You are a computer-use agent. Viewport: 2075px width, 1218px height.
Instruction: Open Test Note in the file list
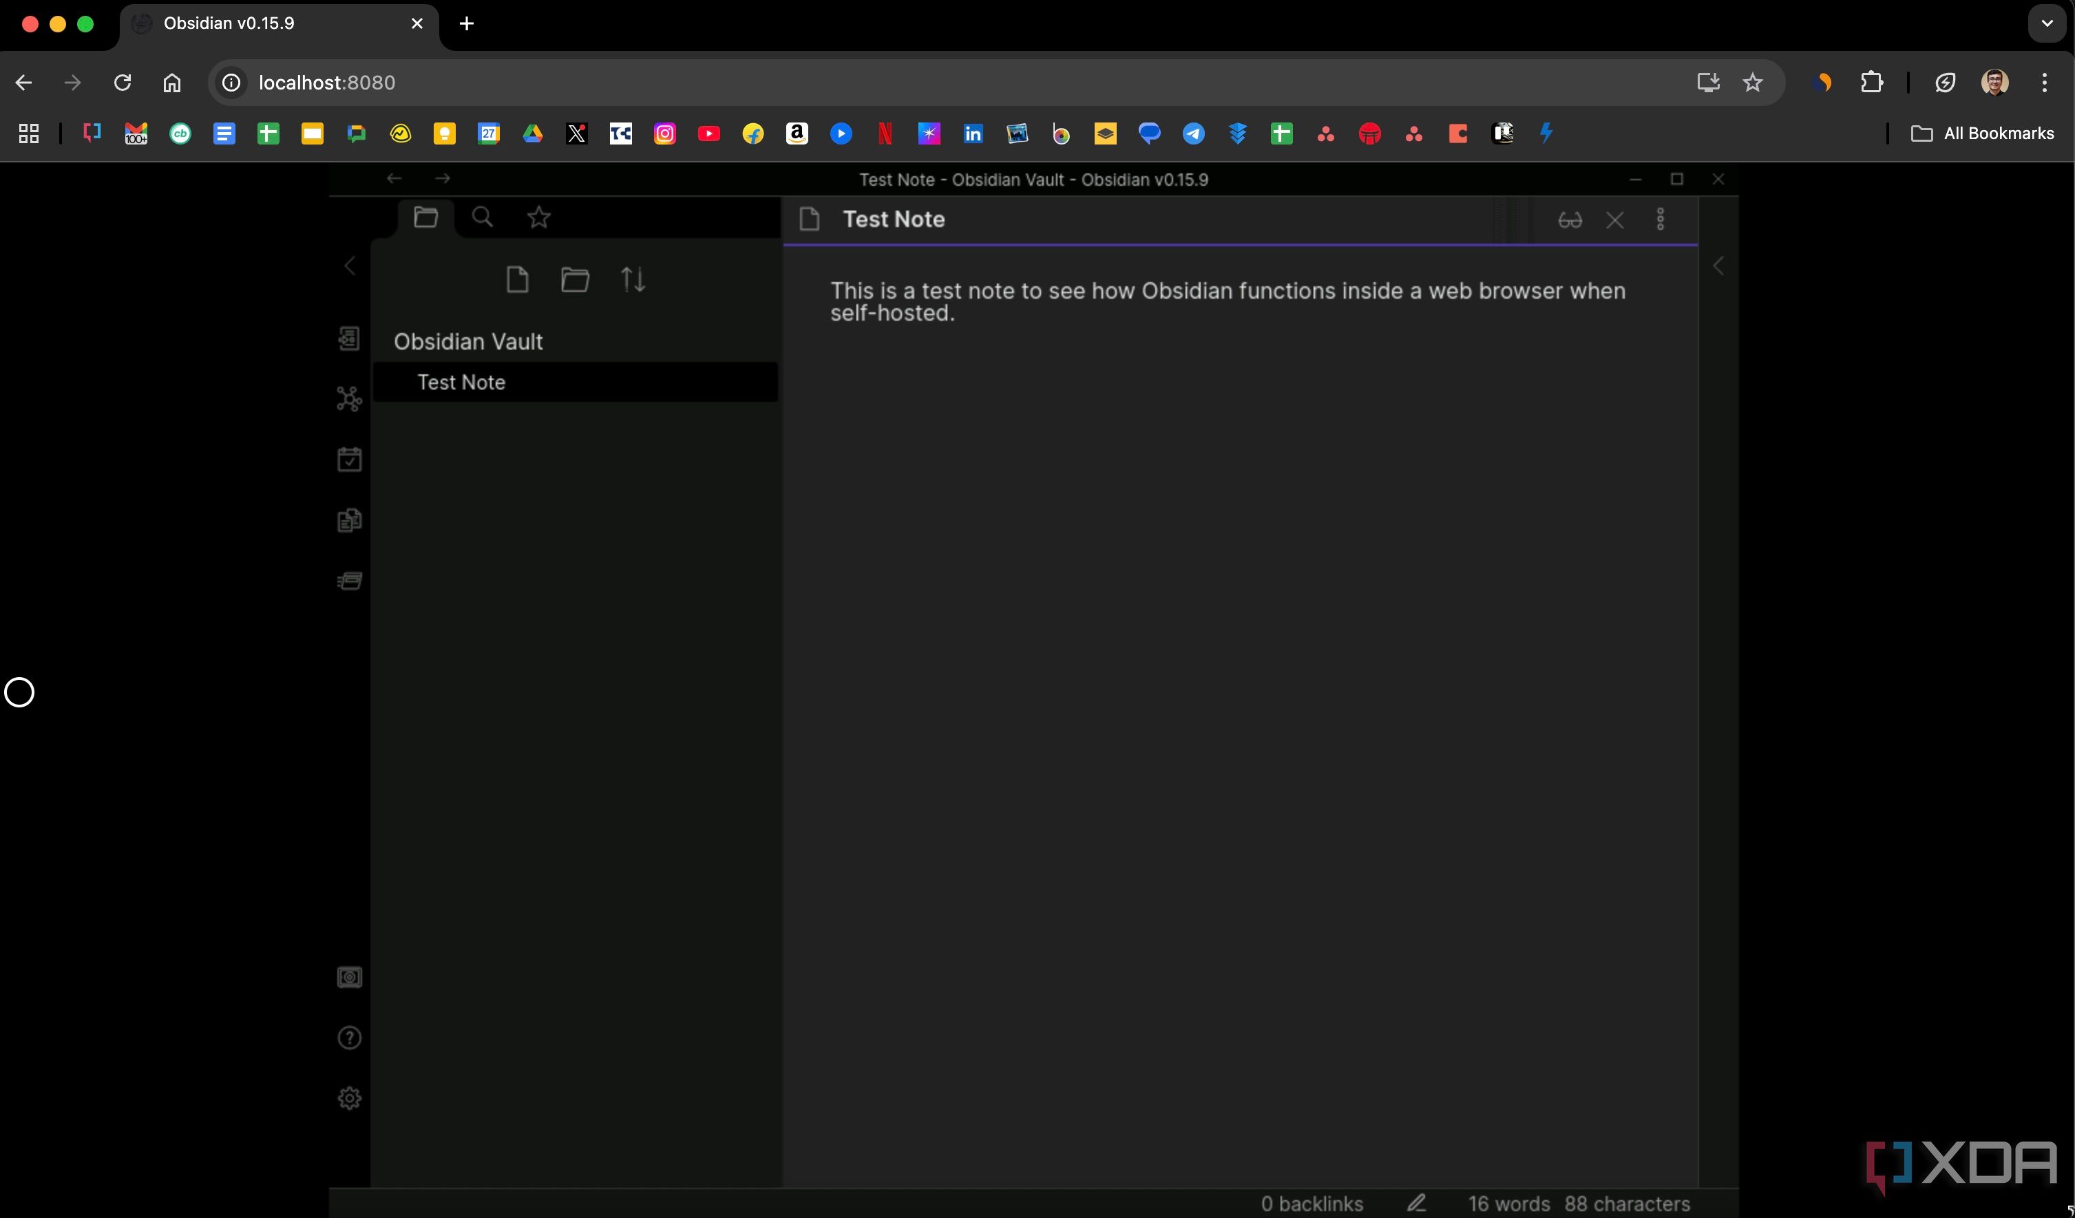575,382
